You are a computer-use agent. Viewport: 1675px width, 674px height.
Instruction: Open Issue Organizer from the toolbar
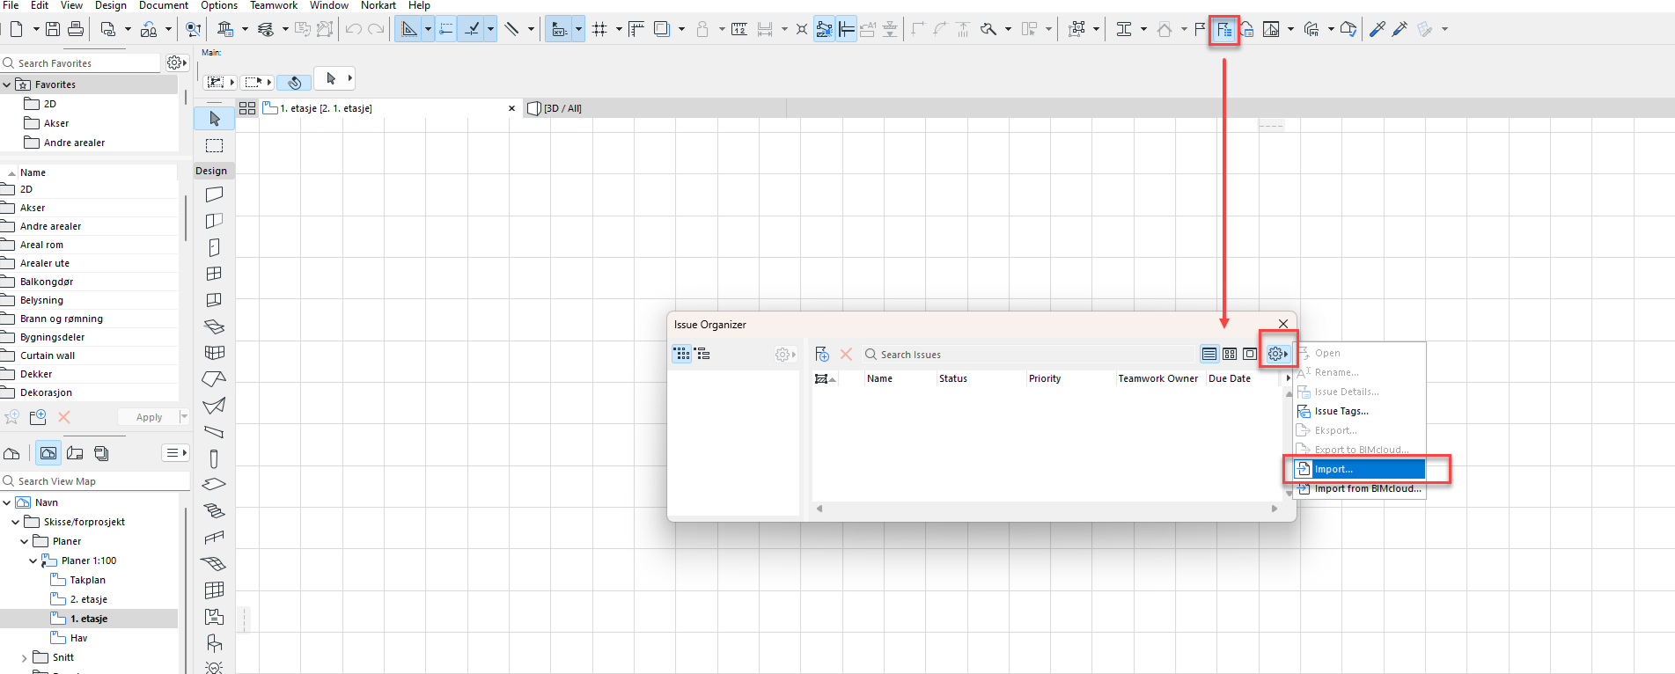[1223, 30]
